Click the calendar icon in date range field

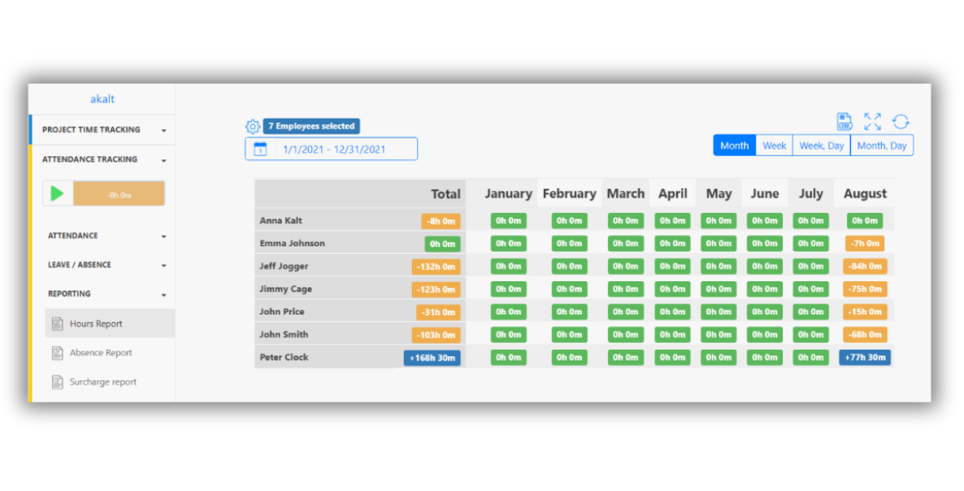click(x=260, y=149)
